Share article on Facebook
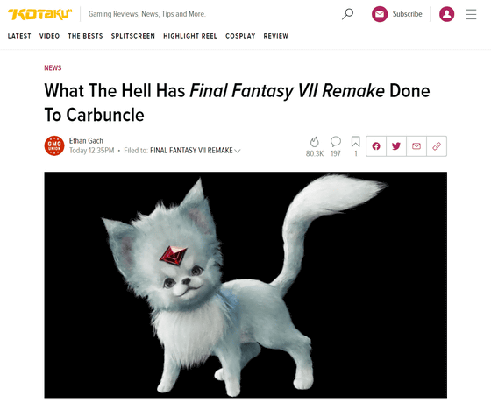 [376, 146]
